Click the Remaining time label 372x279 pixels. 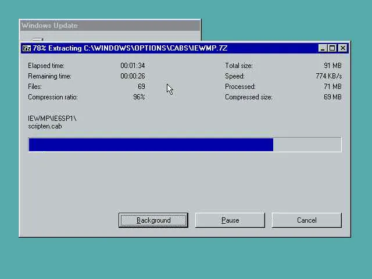pyautogui.click(x=49, y=76)
